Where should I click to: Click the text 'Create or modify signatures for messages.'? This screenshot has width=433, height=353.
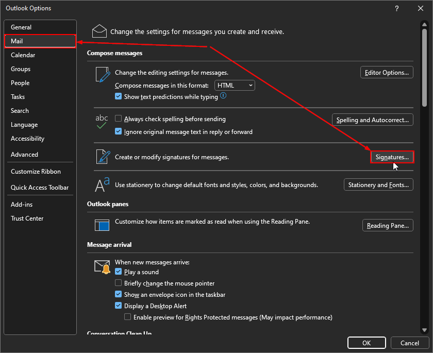click(172, 157)
